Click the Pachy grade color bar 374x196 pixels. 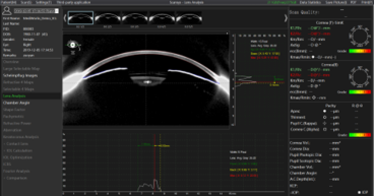pyautogui.click(x=360, y=135)
